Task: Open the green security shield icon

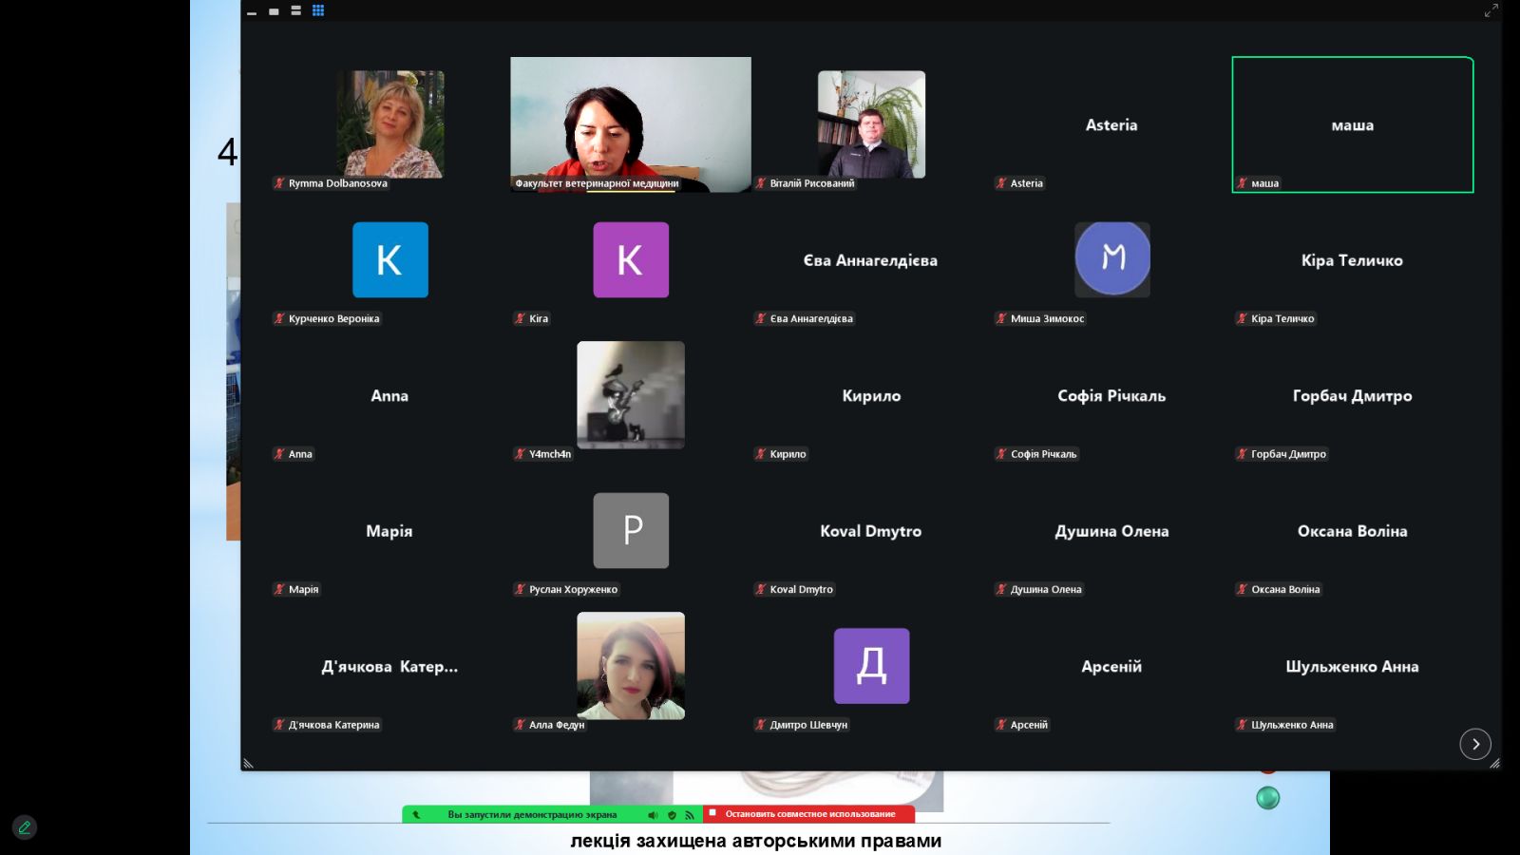Action: click(x=672, y=814)
